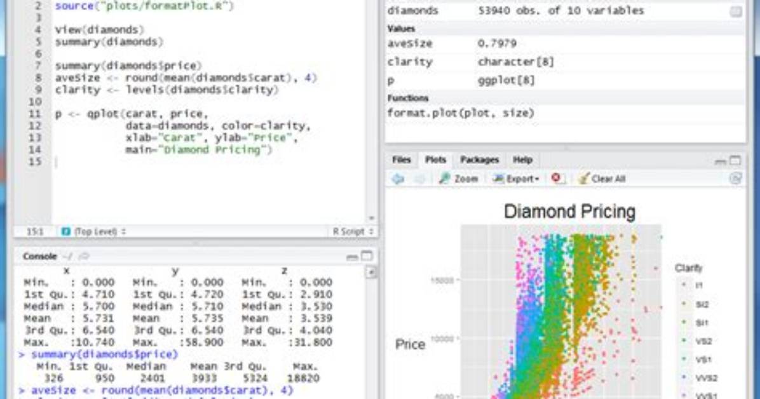Open the Packages tab

point(479,159)
